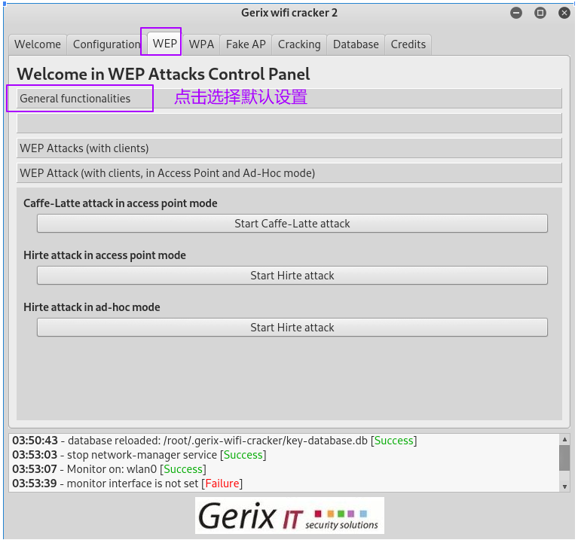This screenshot has height=540, width=578.
Task: Show the Credits tab
Action: (x=408, y=44)
